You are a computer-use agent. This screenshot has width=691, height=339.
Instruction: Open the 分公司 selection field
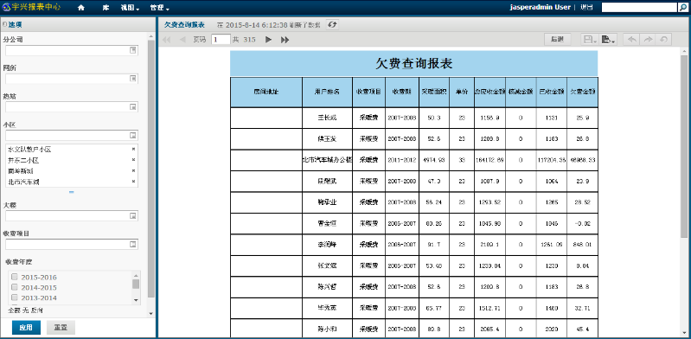[72, 51]
